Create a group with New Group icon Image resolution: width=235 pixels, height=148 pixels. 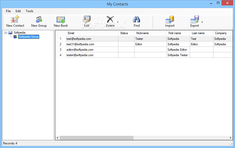pyautogui.click(x=39, y=19)
